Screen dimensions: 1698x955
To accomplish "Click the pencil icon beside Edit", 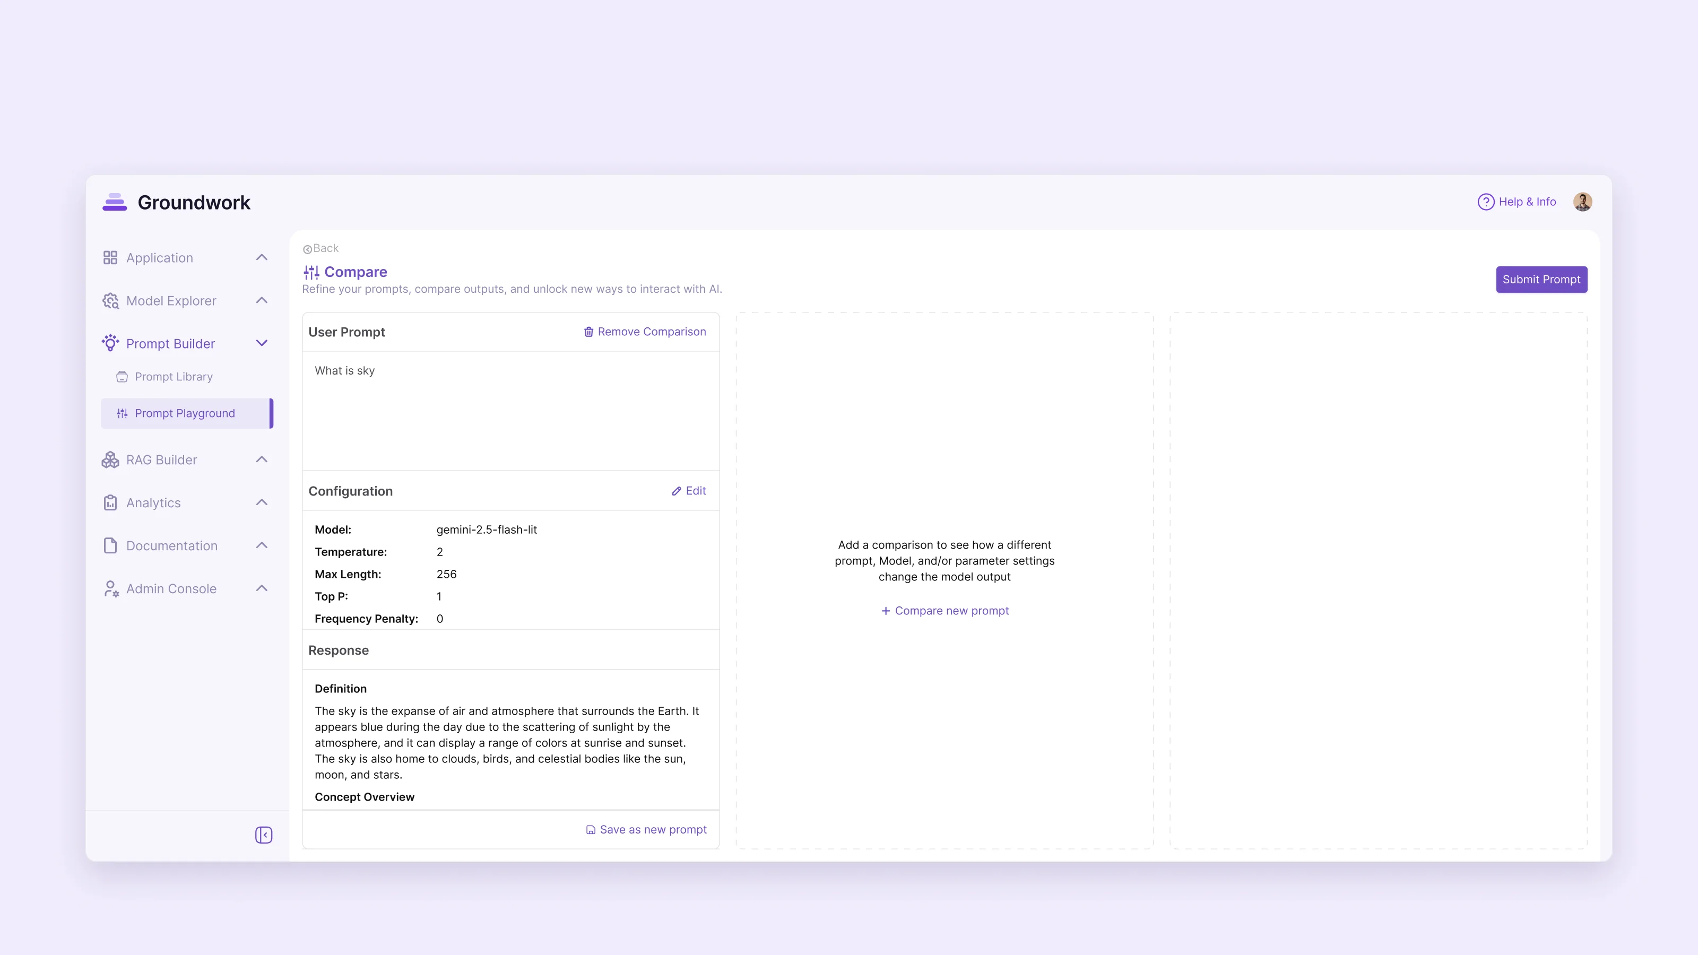I will [x=677, y=491].
